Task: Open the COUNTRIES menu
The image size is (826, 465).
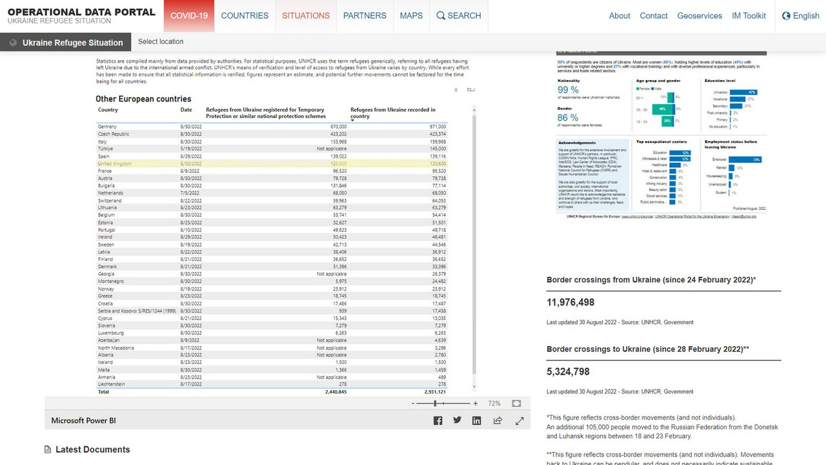Action: coord(245,15)
